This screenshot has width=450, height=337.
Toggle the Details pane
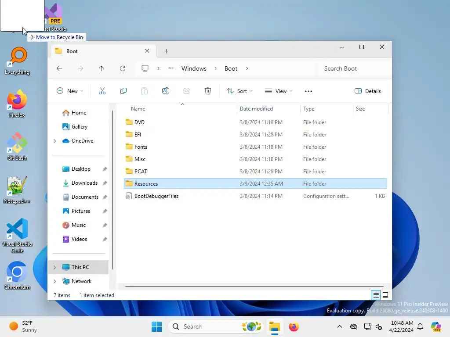pyautogui.click(x=368, y=91)
